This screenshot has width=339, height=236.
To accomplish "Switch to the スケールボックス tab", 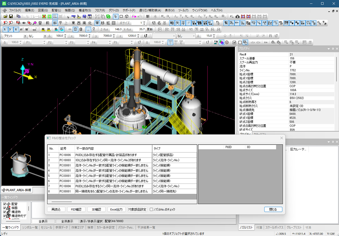I will click(274, 228).
